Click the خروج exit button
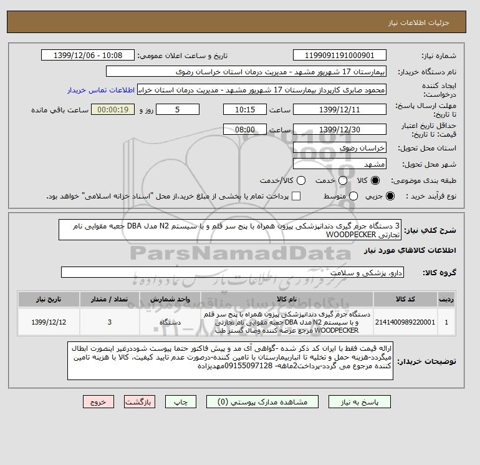 pyautogui.click(x=98, y=402)
